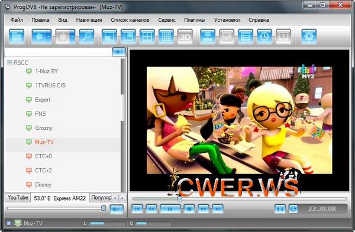The image size is (355, 232).
Task: Switch to the Популяр tab
Action: [101, 197]
